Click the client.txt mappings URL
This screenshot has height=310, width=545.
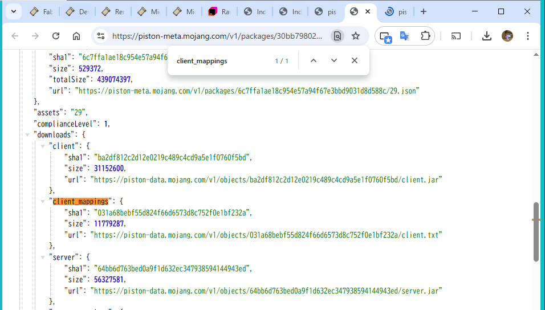point(266,235)
